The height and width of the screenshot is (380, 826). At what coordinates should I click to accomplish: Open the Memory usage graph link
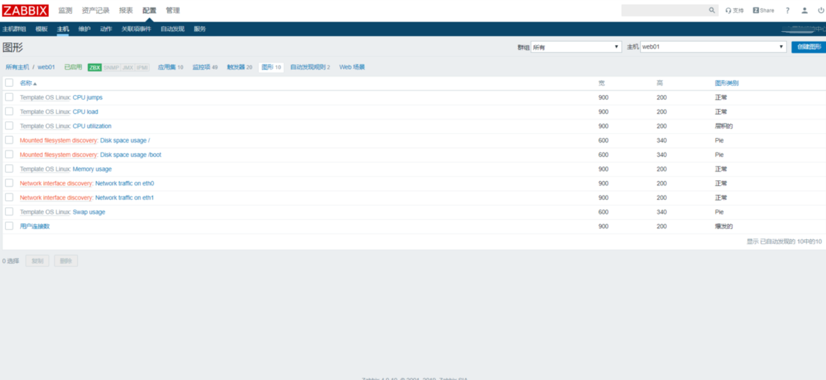(92, 169)
